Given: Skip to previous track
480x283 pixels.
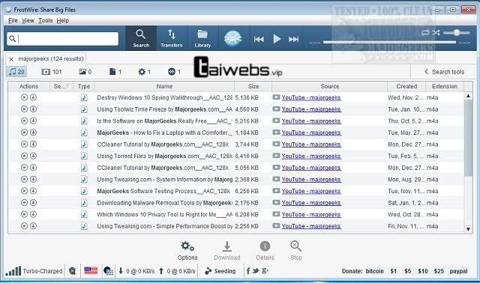Looking at the screenshot, I should point(259,39).
